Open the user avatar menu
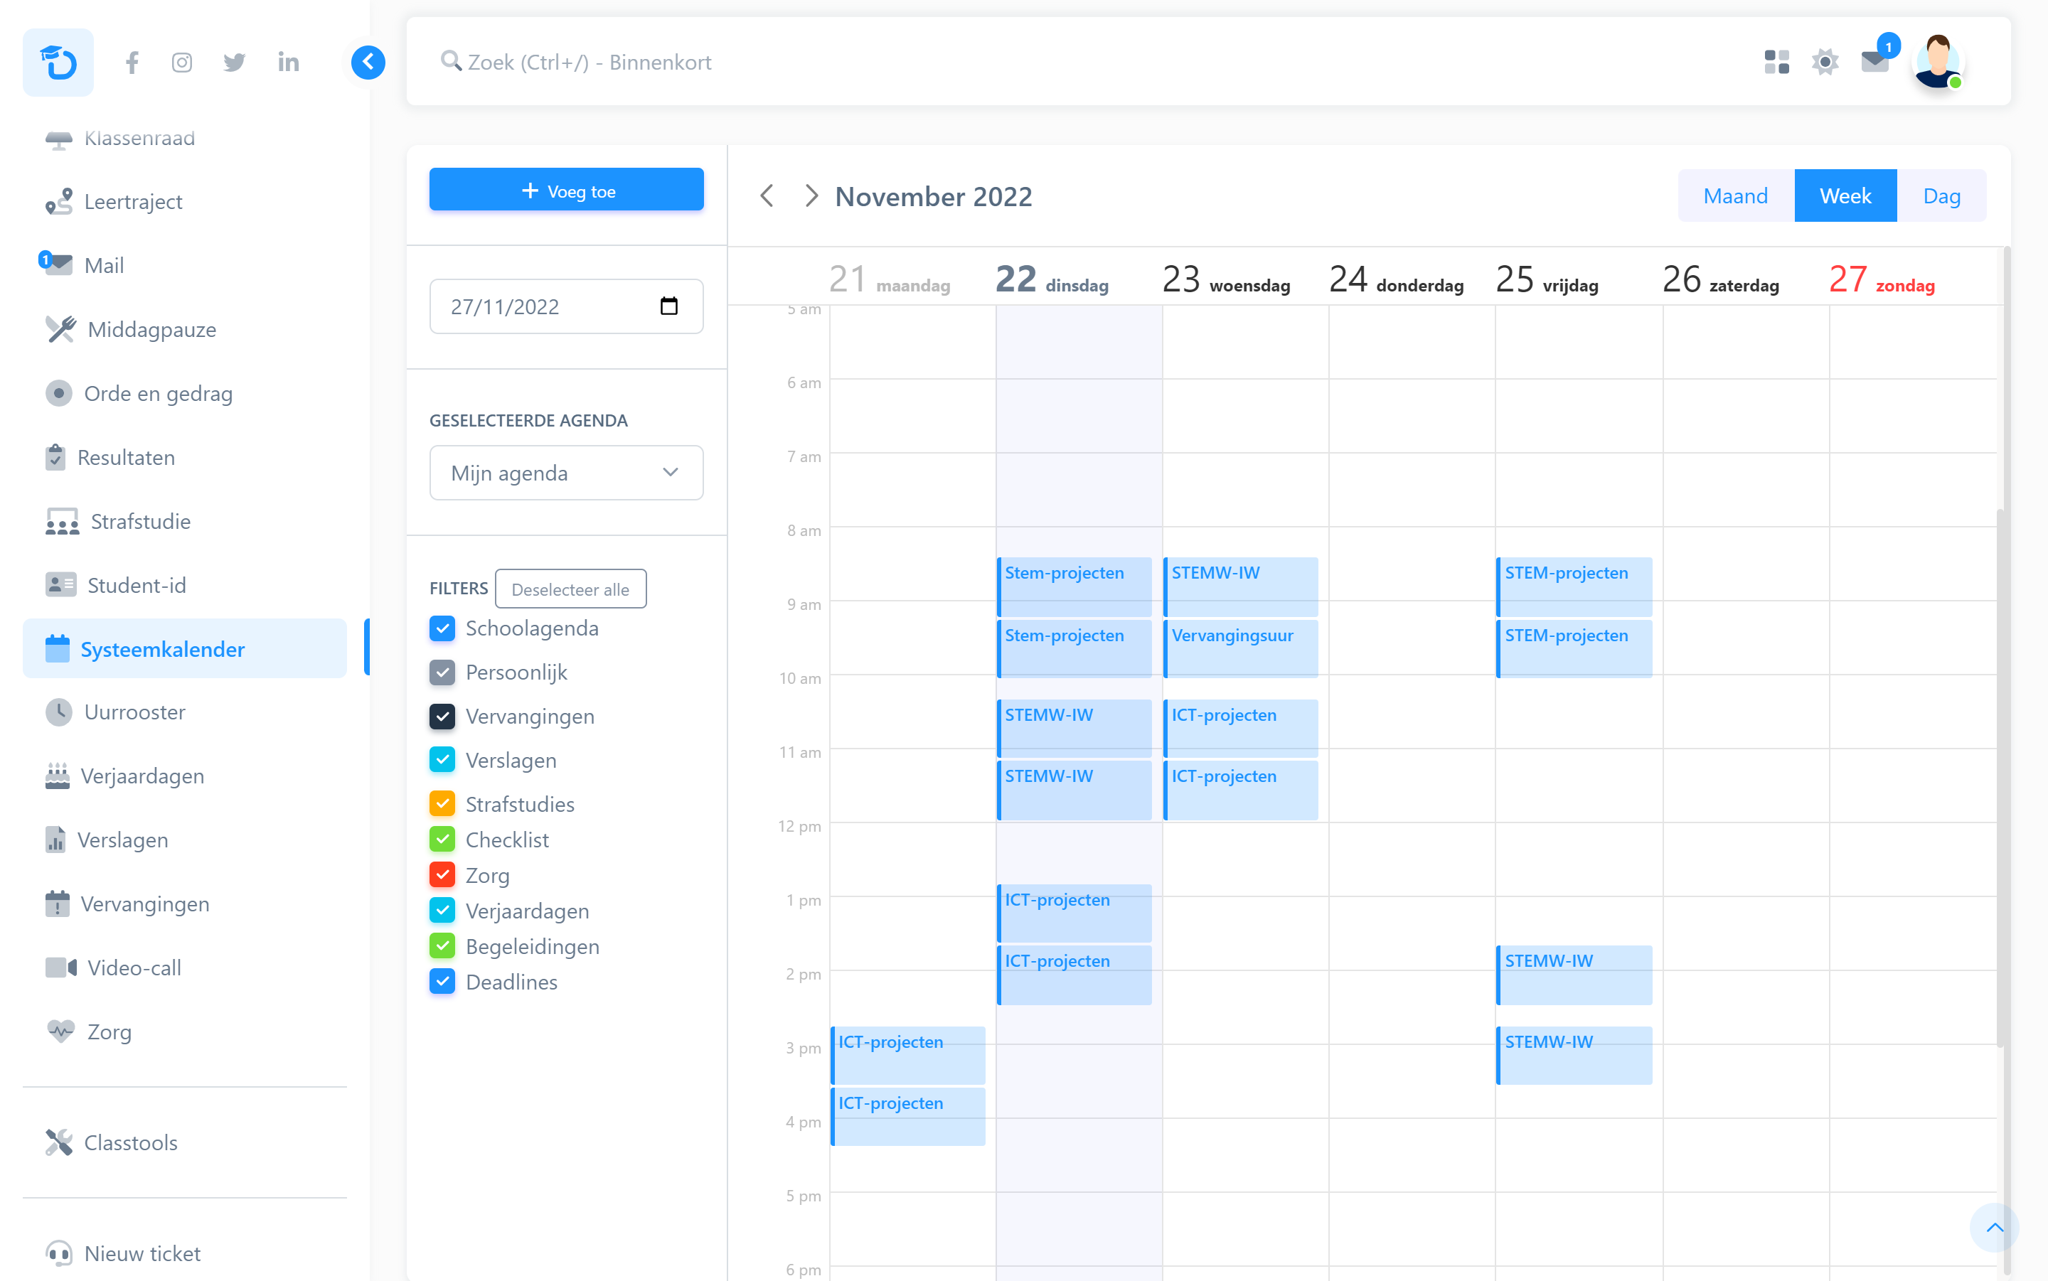 click(x=1937, y=62)
